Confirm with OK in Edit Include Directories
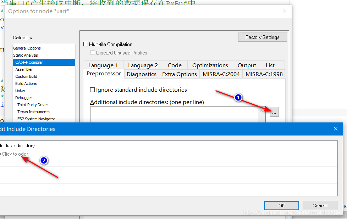Image resolution: width=347 pixels, height=219 pixels. click(x=281, y=206)
